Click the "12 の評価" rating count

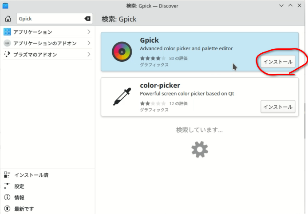pyautogui.click(x=178, y=103)
